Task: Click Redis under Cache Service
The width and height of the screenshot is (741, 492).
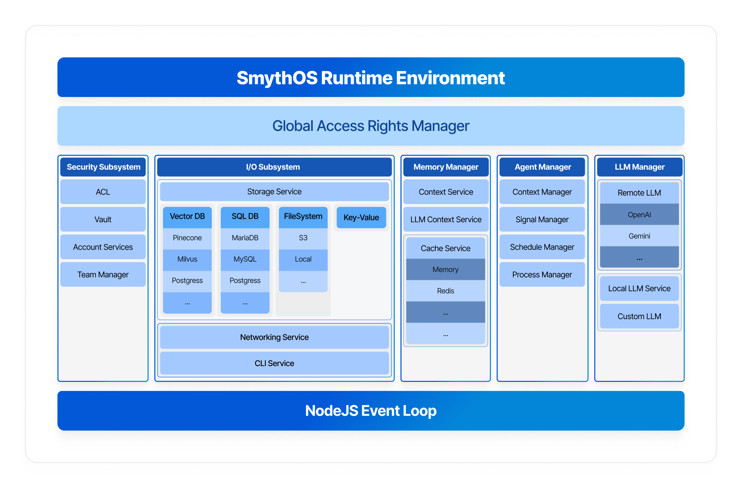Action: [x=445, y=291]
